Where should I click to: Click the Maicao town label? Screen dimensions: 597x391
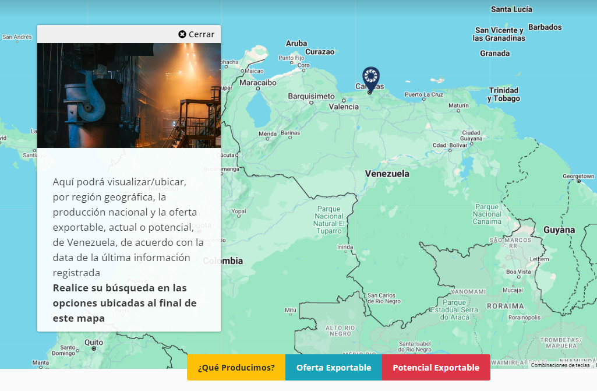pyautogui.click(x=254, y=71)
